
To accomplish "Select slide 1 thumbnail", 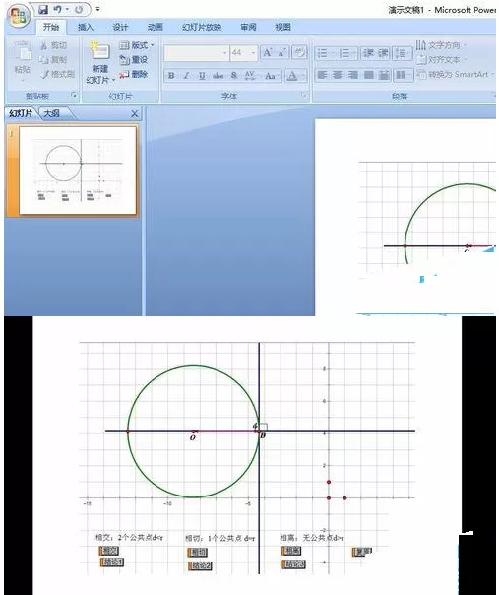I will tap(78, 170).
